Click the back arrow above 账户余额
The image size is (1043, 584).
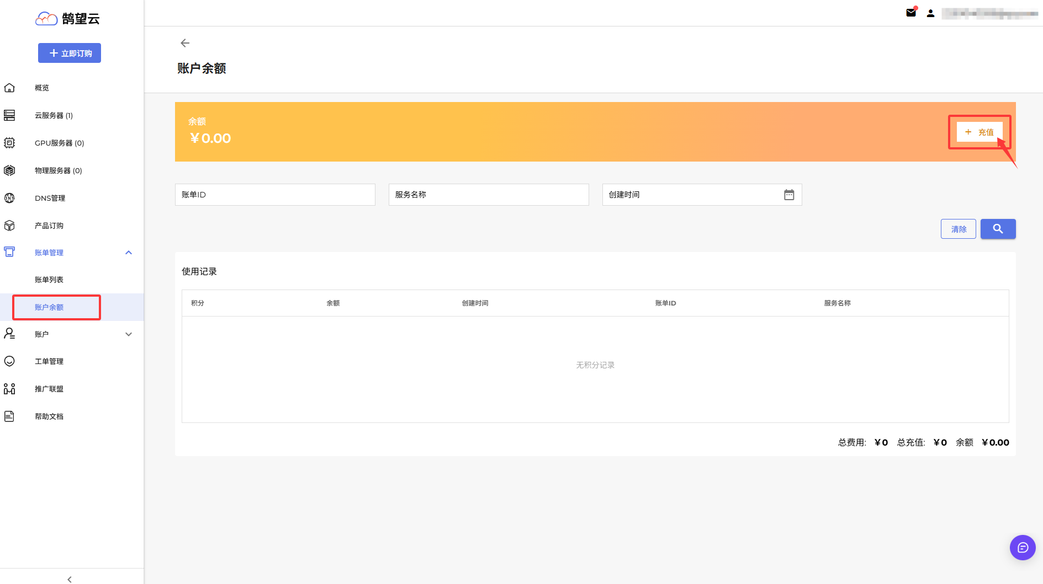click(x=185, y=43)
